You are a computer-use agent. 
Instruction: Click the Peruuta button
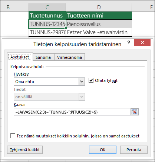134,150
